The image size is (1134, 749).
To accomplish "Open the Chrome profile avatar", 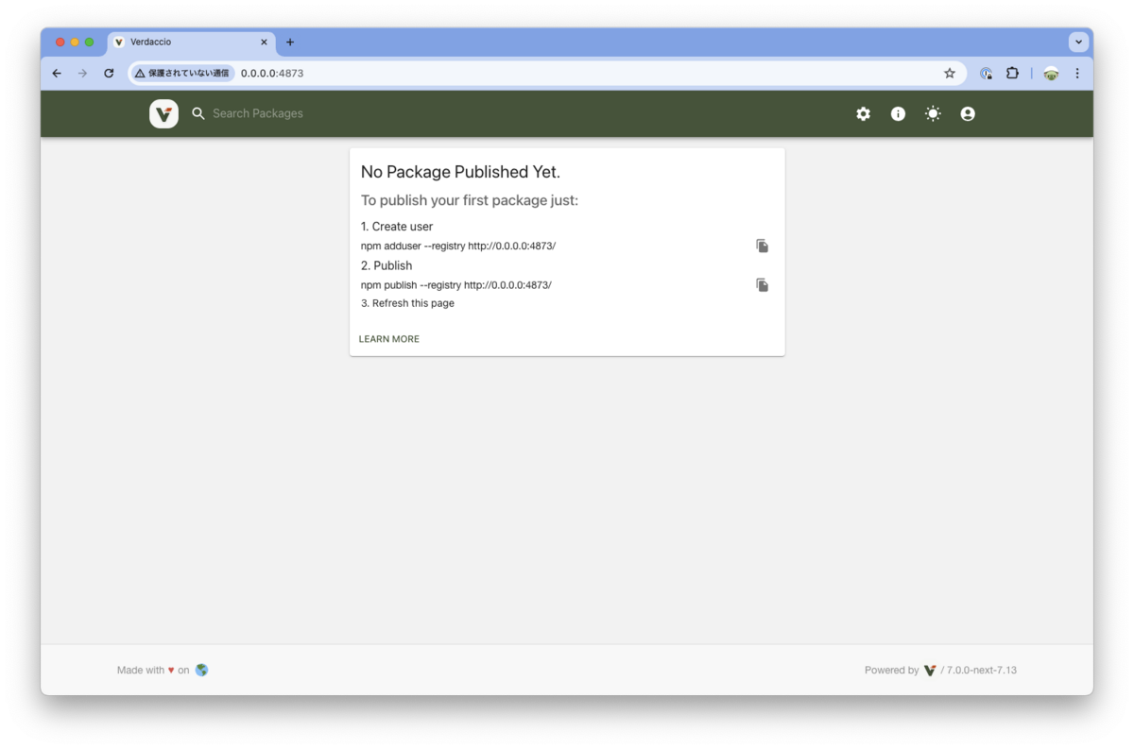I will point(1051,73).
